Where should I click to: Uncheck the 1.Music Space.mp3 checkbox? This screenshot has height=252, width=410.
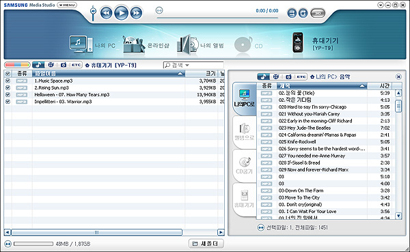coord(8,81)
